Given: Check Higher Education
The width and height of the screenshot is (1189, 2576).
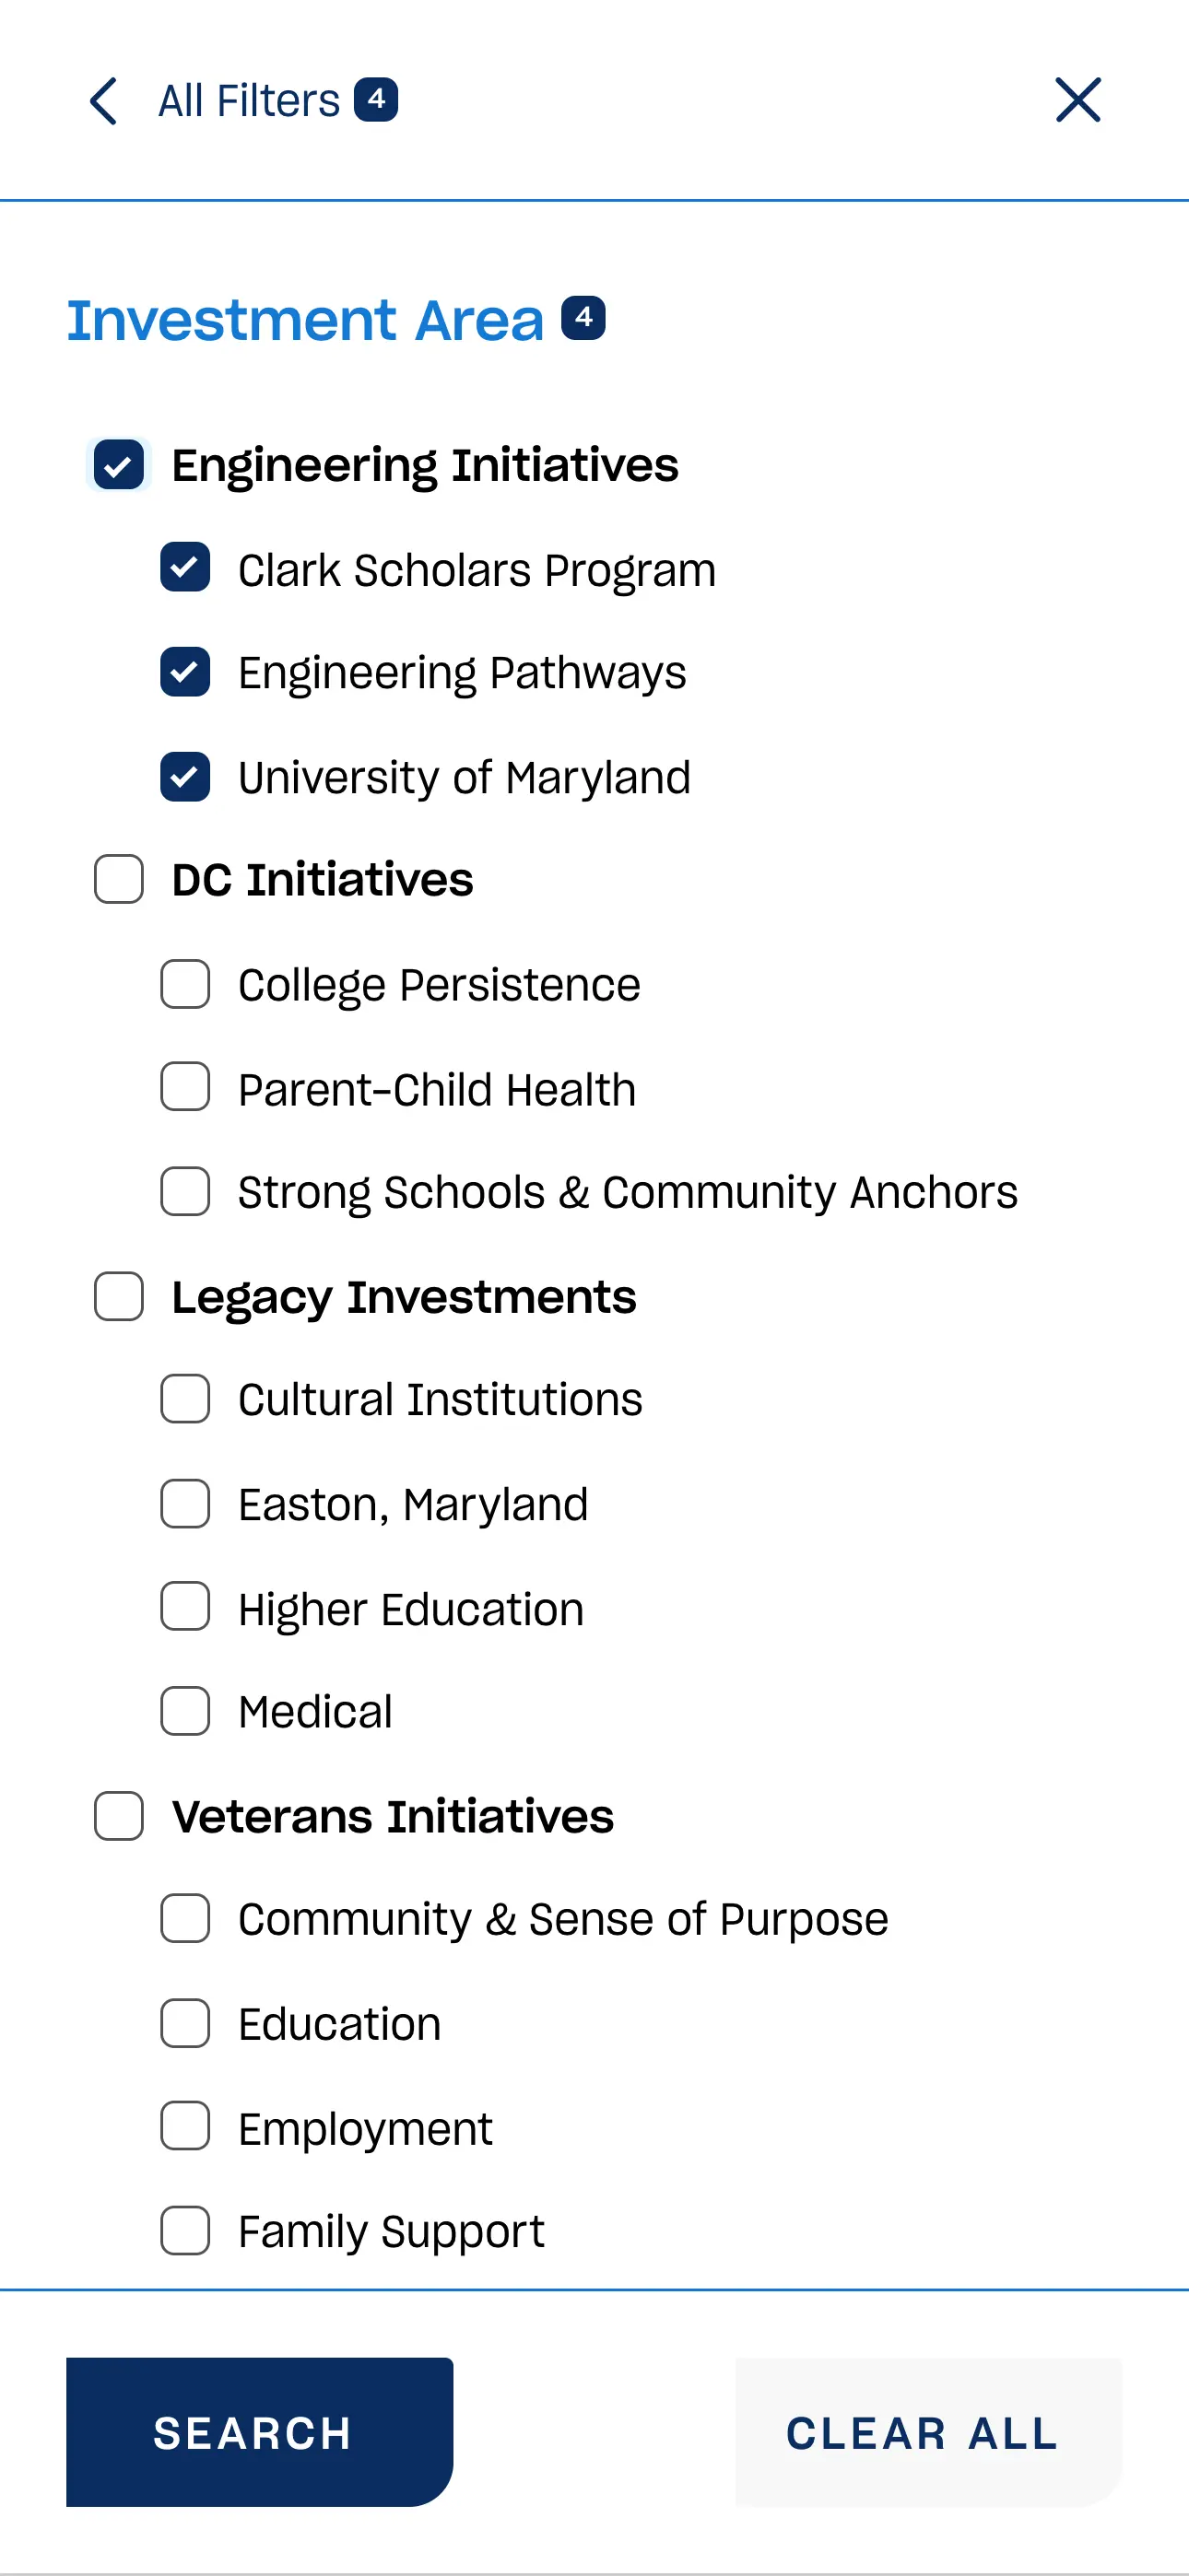Looking at the screenshot, I should [x=185, y=1608].
